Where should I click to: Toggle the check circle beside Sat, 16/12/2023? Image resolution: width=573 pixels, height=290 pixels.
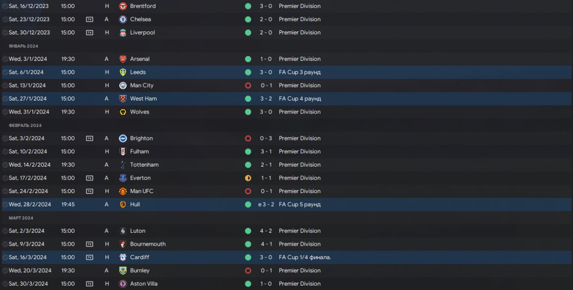5,6
